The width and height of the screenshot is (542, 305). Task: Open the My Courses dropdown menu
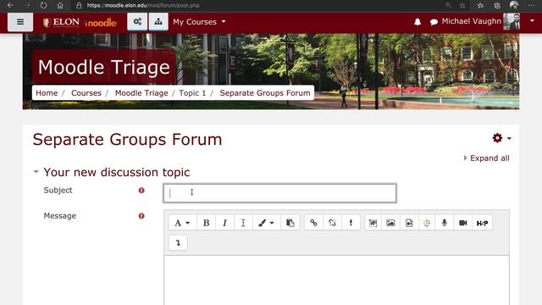click(200, 22)
